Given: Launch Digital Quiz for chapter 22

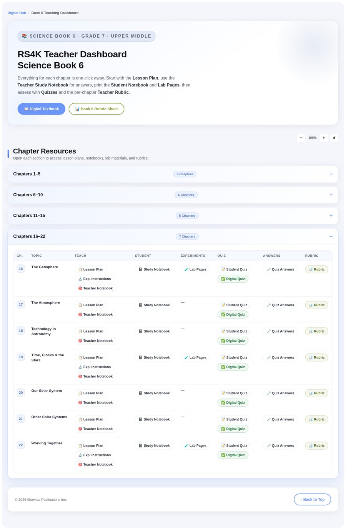Looking at the screenshot, I should [x=233, y=455].
